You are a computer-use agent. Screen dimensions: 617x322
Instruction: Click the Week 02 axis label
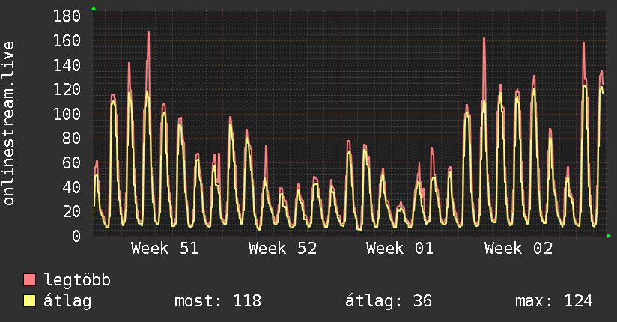pos(518,249)
